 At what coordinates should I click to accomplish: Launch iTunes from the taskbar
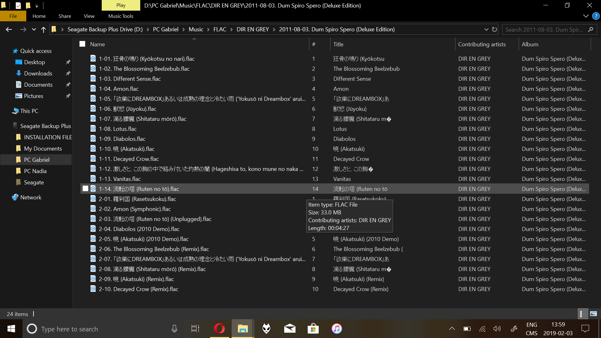pos(336,329)
